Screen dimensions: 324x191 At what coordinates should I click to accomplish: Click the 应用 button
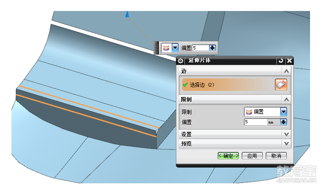pyautogui.click(x=252, y=156)
